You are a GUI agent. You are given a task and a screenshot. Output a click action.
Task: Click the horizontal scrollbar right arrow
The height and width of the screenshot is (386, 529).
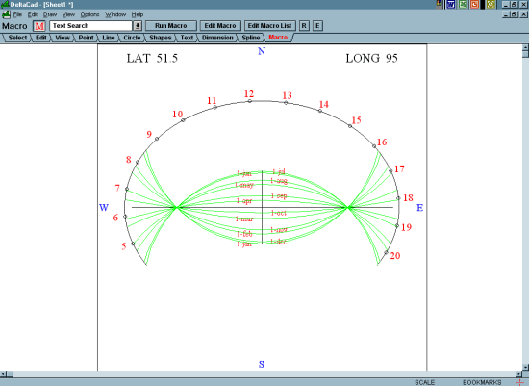[x=518, y=373]
